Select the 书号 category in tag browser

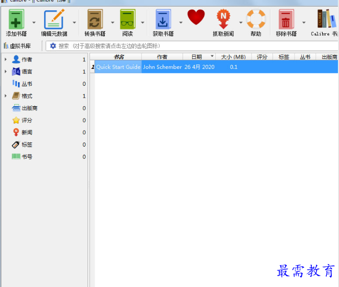pyautogui.click(x=27, y=157)
